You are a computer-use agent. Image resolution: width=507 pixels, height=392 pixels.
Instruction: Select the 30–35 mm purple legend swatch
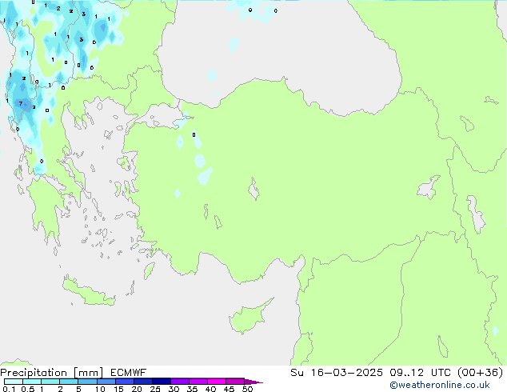179,382
